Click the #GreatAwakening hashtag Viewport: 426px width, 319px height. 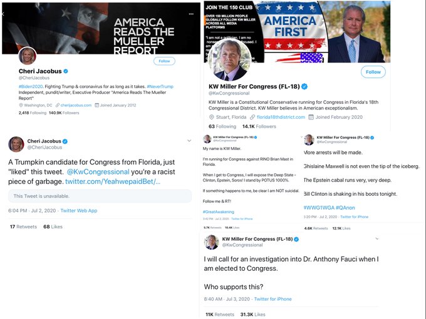point(219,212)
